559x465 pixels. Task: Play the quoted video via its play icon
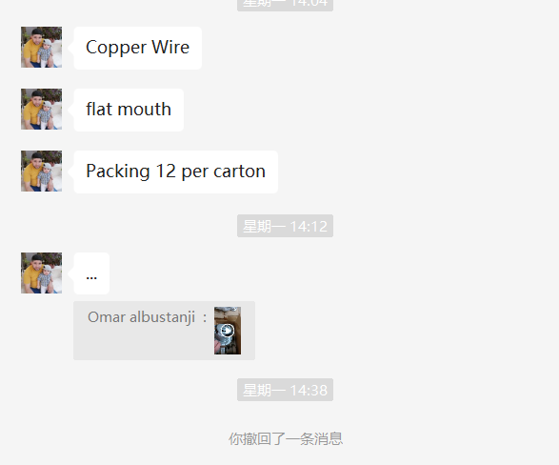click(x=228, y=331)
